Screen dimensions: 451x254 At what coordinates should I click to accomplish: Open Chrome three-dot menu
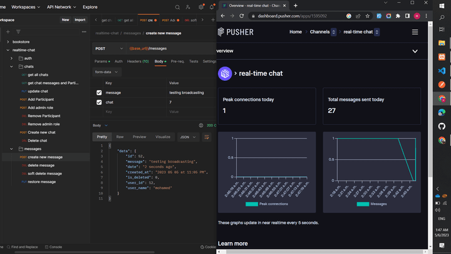pos(427,16)
